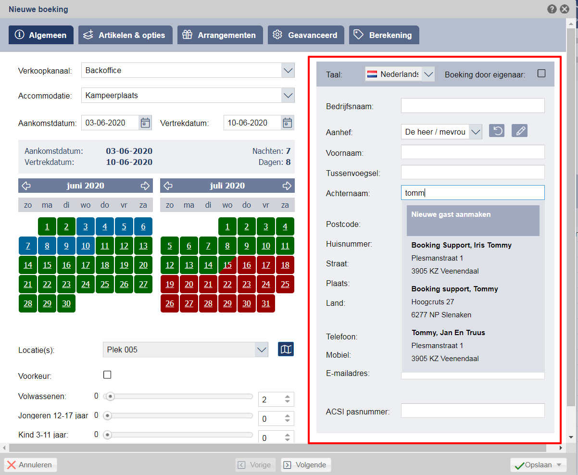Go to previous month from juli 2020
578x475 pixels.
click(x=168, y=186)
